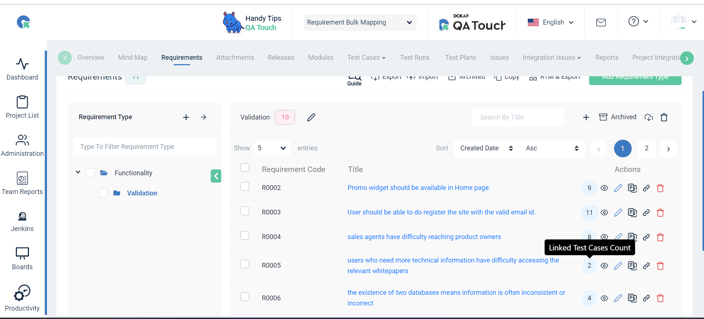Check the box for R0005
The height and width of the screenshot is (319, 704).
click(245, 264)
